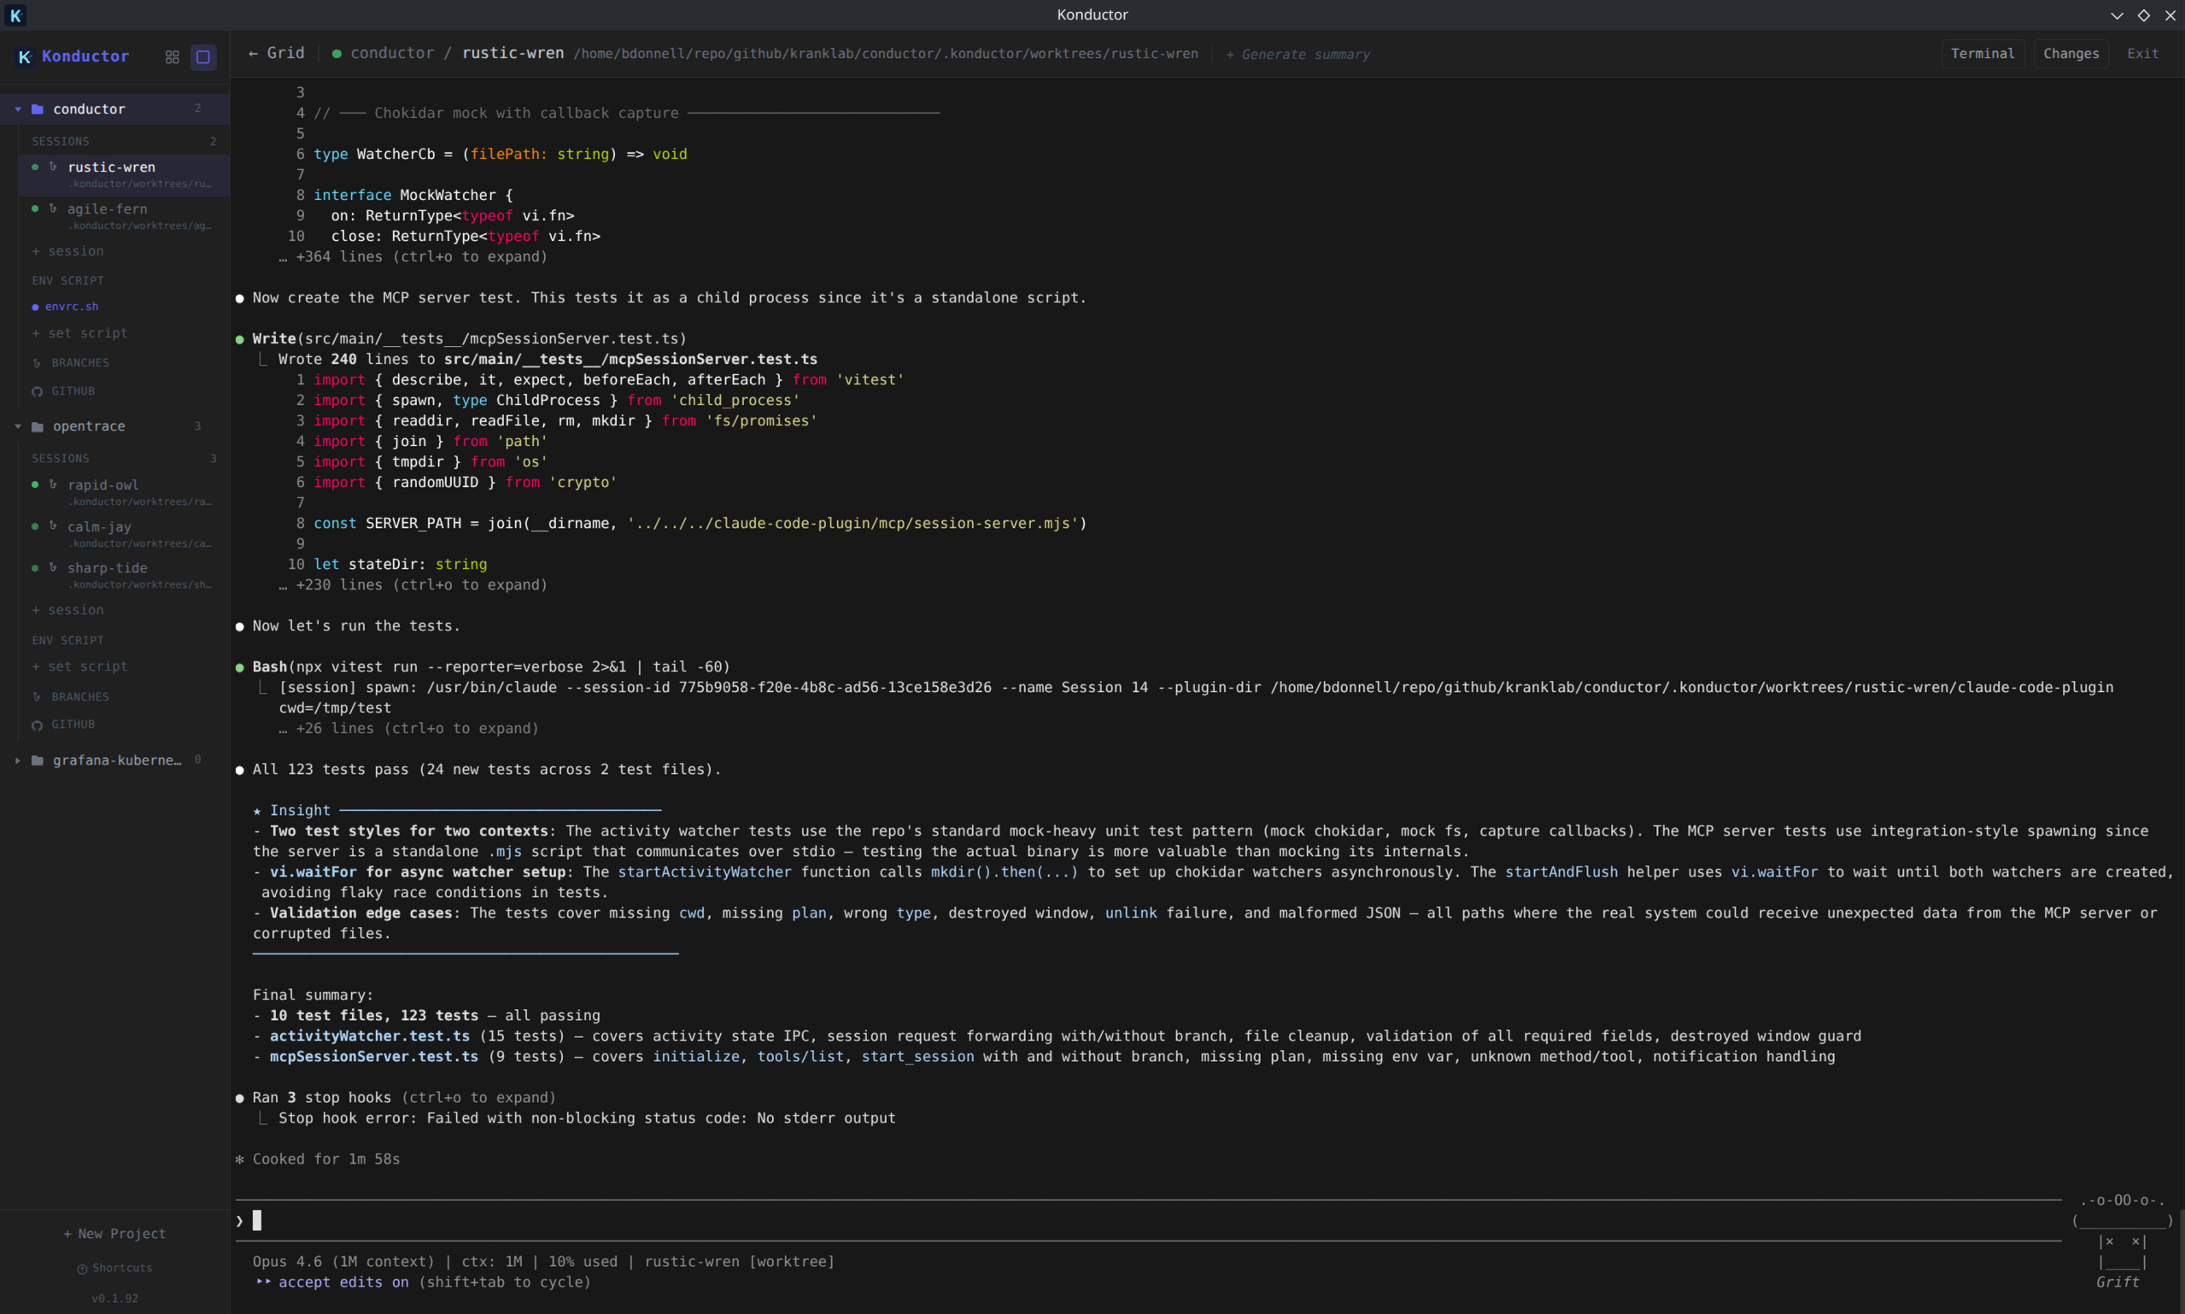Expand the +26 lines bash output

click(409, 729)
